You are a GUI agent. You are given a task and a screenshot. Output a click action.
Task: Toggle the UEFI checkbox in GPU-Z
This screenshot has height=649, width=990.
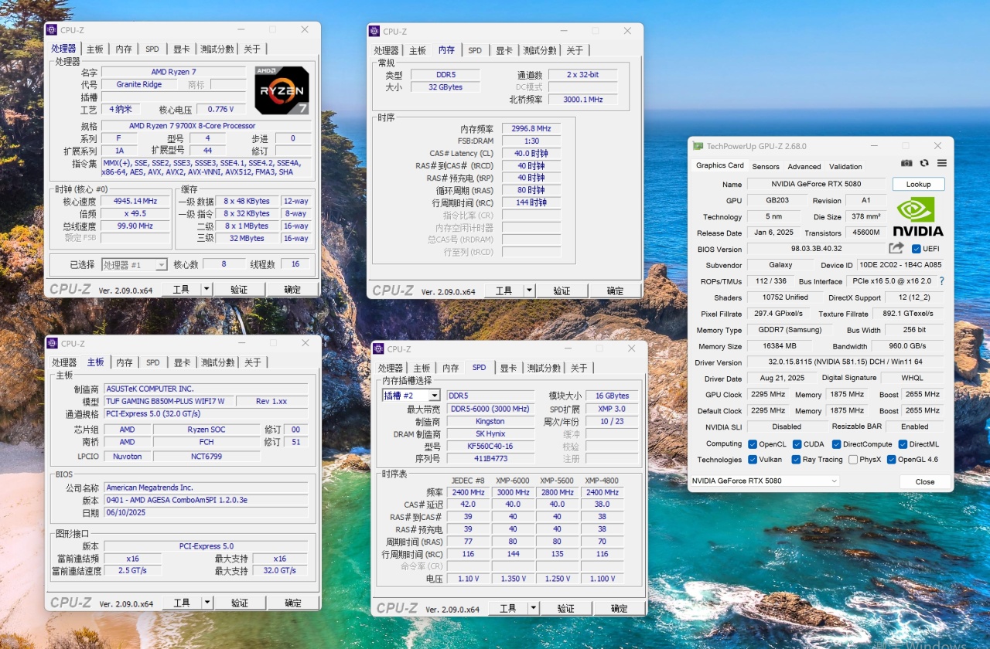click(x=917, y=249)
